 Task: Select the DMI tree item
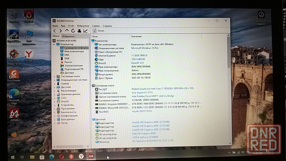[x=64, y=55]
